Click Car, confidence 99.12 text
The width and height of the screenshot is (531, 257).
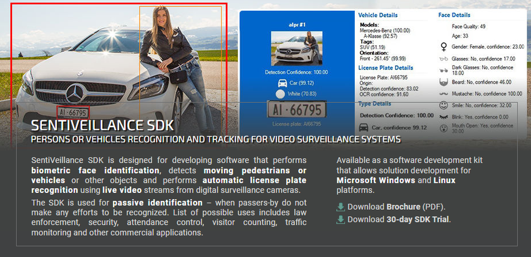[x=399, y=128]
